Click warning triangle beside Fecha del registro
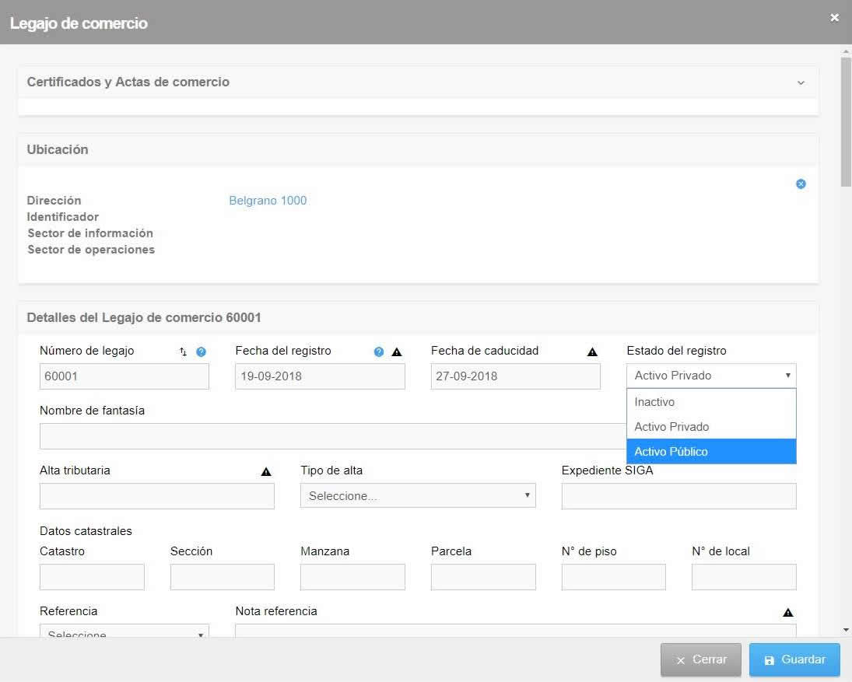This screenshot has height=682, width=852. 397,351
